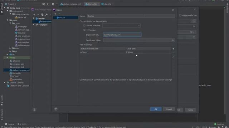Switch to the Dockerfile editor tab
This screenshot has height=128, width=229.
tap(92, 4)
